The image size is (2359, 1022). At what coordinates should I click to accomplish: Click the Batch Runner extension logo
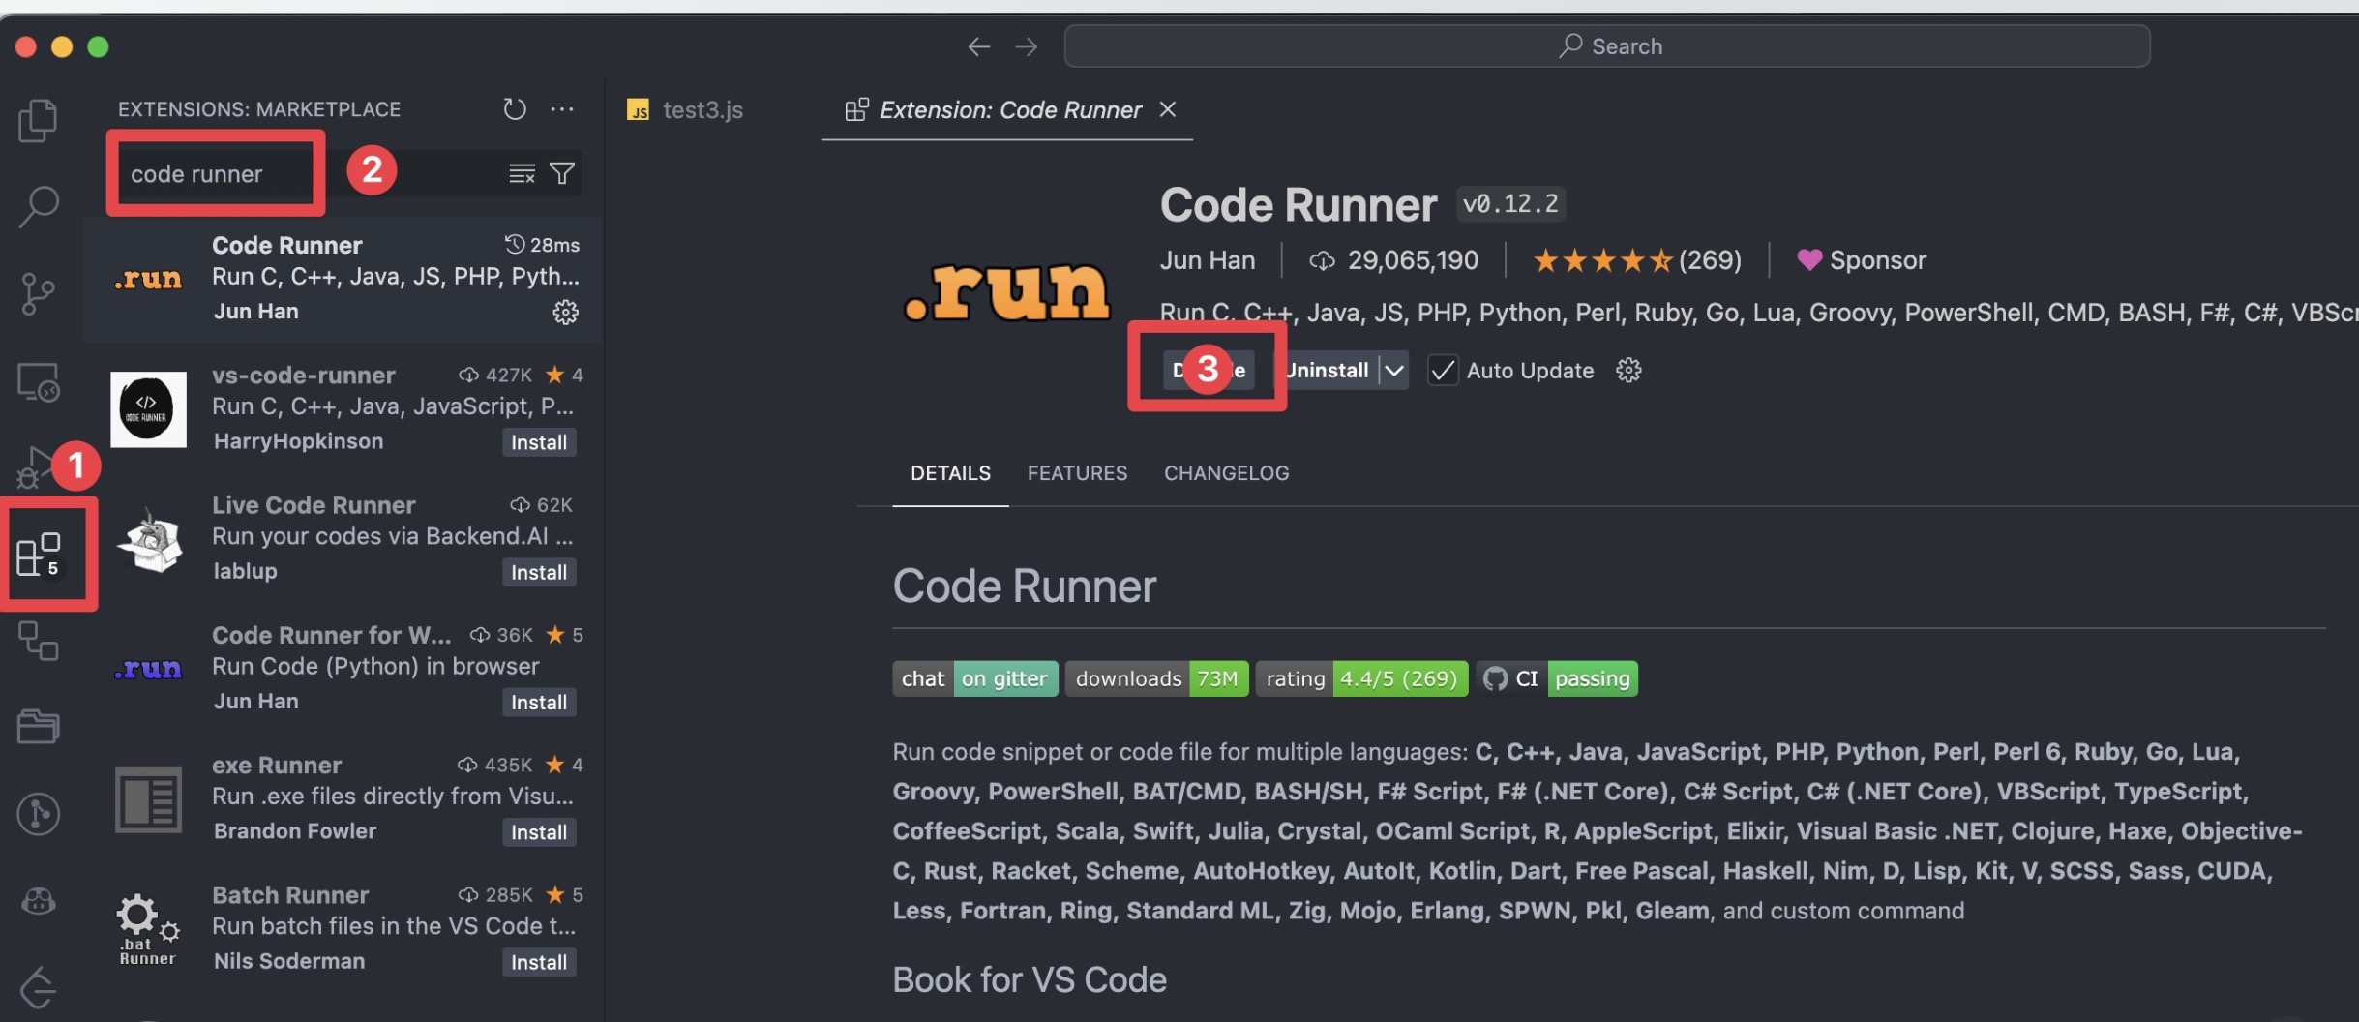148,929
